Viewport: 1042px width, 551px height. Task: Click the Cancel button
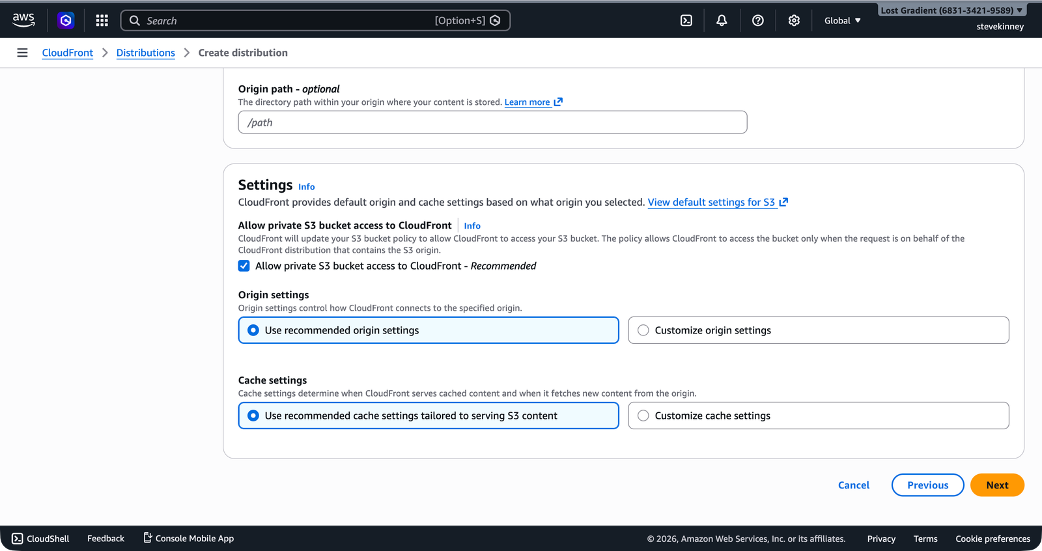coord(854,485)
